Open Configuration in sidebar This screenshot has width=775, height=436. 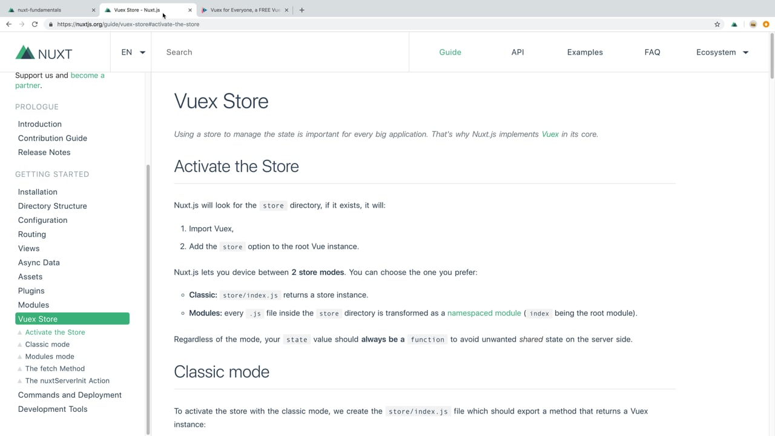pos(42,220)
